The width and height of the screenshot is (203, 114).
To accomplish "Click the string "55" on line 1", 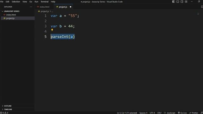I will click(x=73, y=16).
